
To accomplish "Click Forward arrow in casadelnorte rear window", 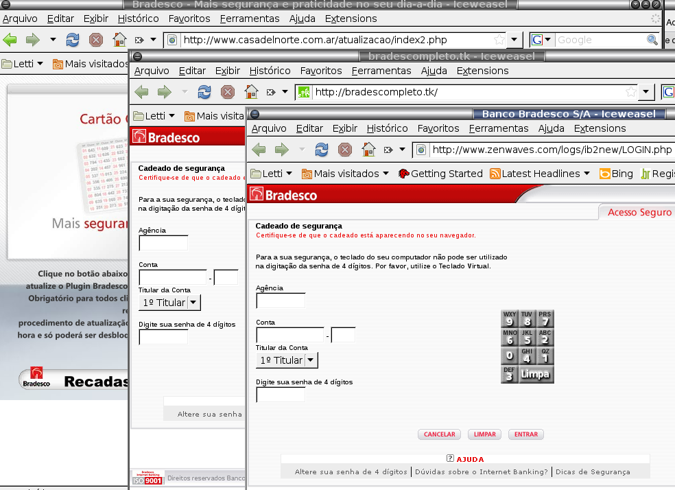I will click(33, 40).
